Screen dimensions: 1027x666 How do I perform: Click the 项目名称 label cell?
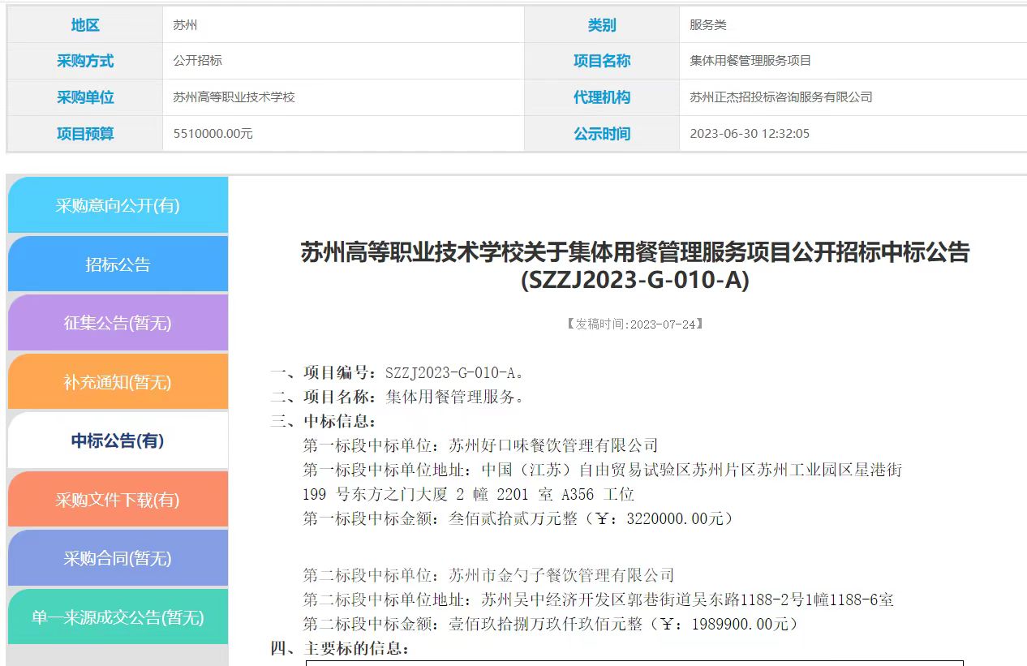click(x=602, y=61)
